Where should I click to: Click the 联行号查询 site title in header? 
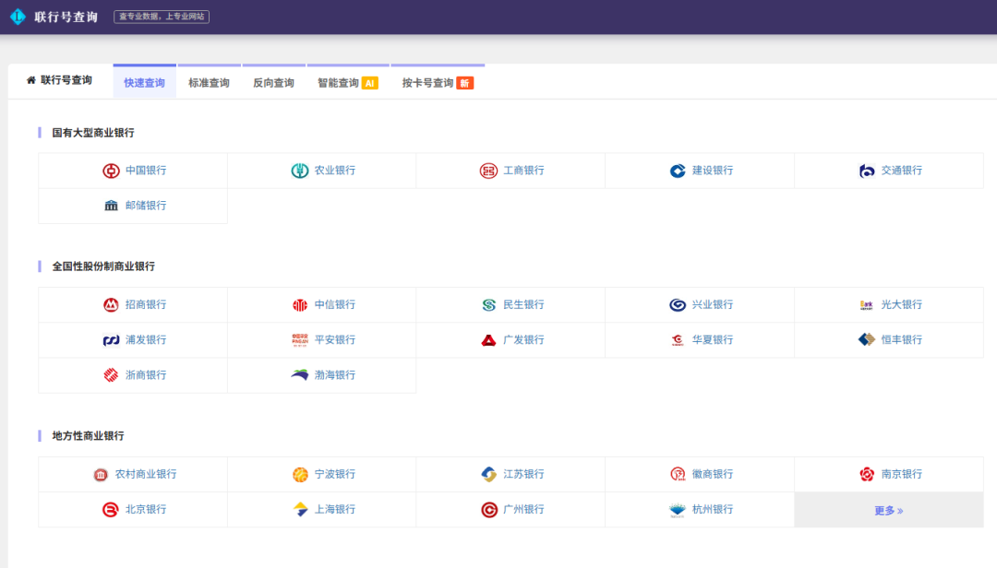pyautogui.click(x=66, y=18)
